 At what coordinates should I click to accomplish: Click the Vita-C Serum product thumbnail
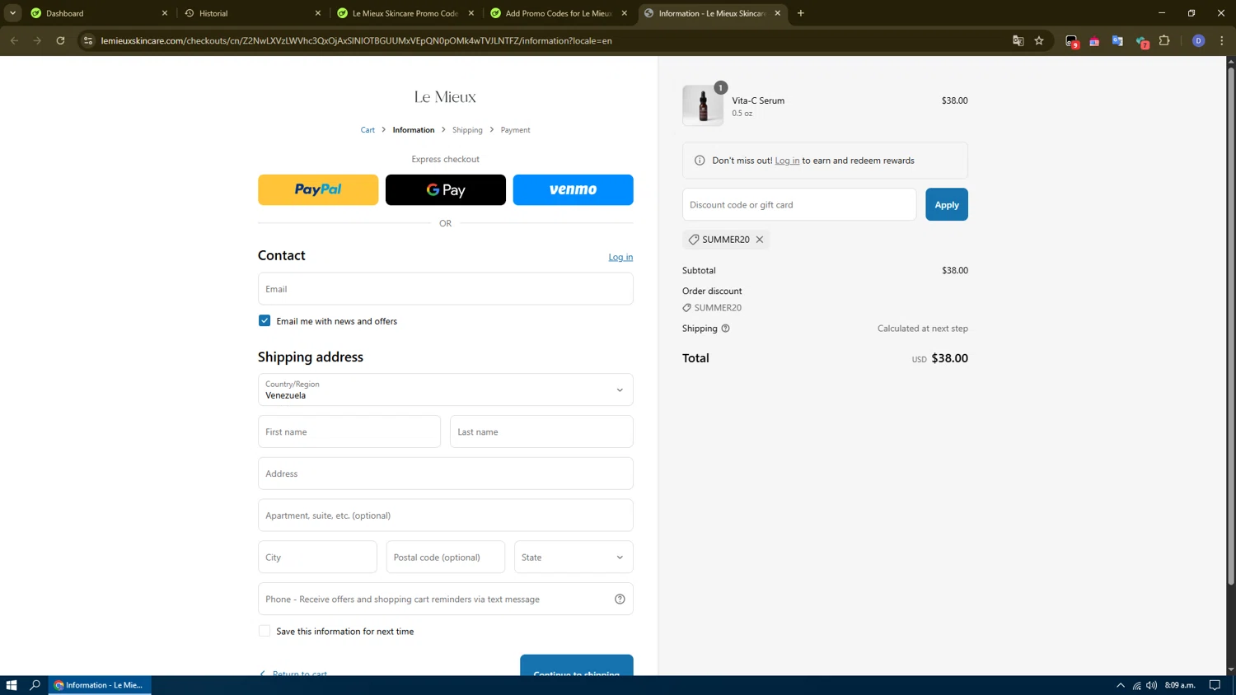pyautogui.click(x=703, y=105)
